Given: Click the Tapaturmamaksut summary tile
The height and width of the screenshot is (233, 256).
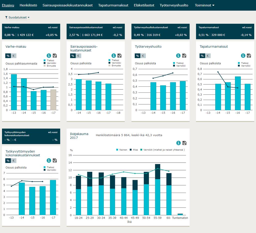Looking at the screenshot, I should [x=225, y=31].
